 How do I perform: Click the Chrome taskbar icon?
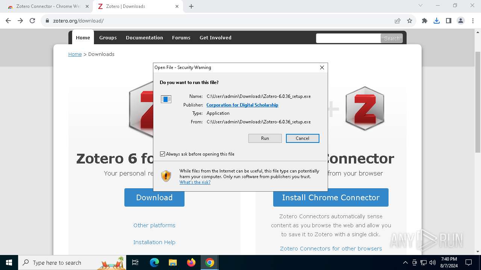pyautogui.click(x=210, y=262)
